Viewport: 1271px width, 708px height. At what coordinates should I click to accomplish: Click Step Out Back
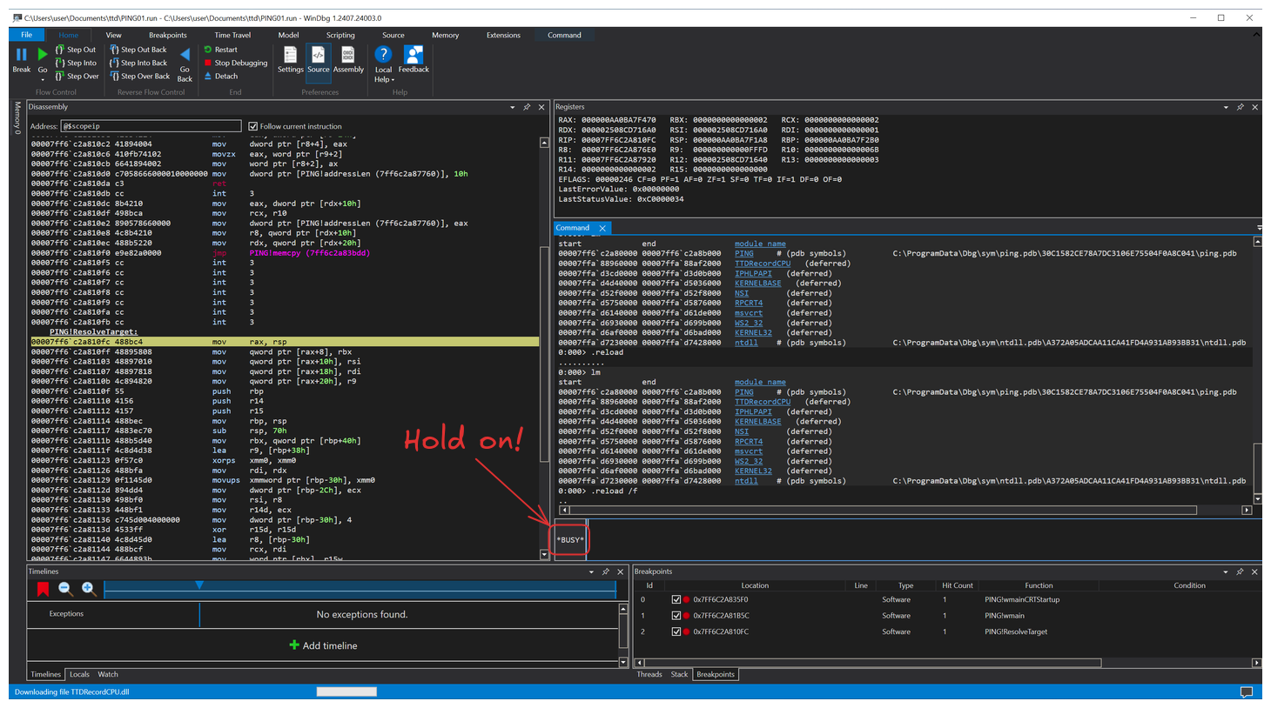[138, 50]
